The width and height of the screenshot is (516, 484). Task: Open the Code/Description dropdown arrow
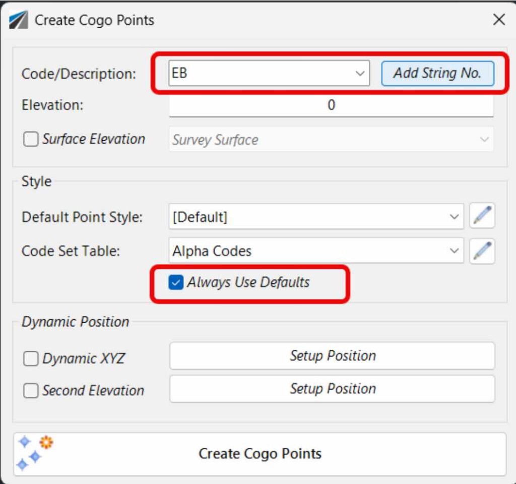tap(360, 74)
